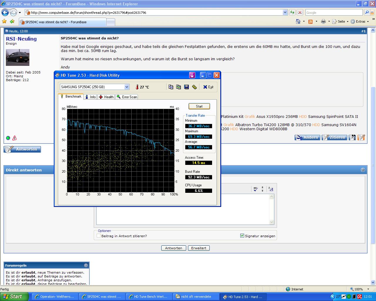Switch to HD Tune Bench Wert taskbar item
Viewport: 376px width, 301px height.
pos(149,297)
